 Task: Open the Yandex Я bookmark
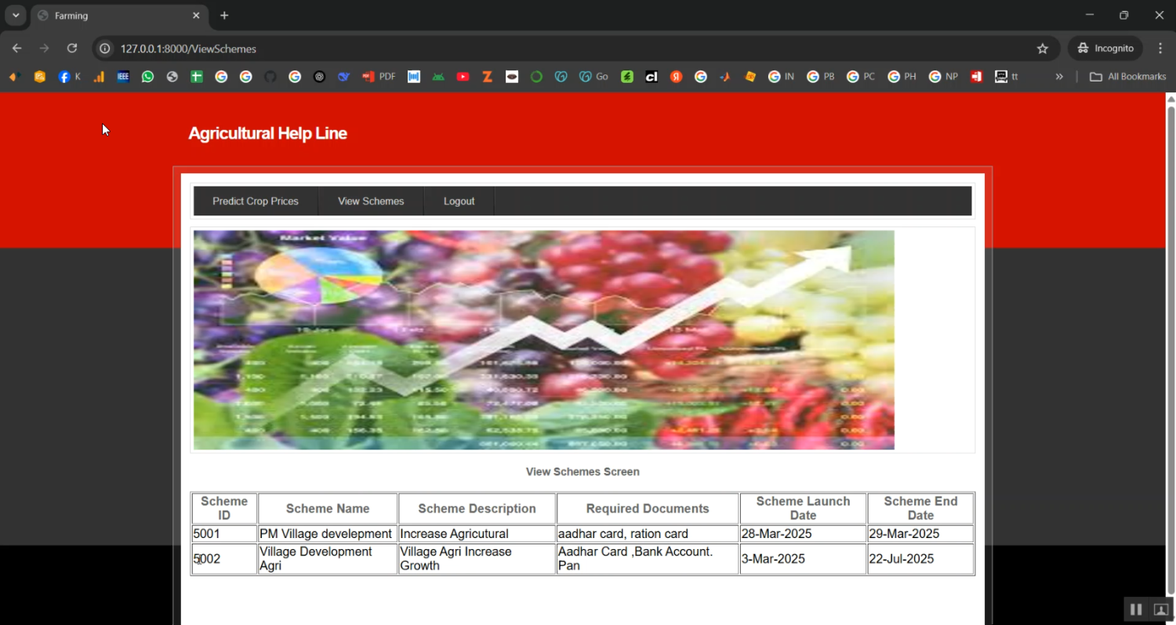676,77
